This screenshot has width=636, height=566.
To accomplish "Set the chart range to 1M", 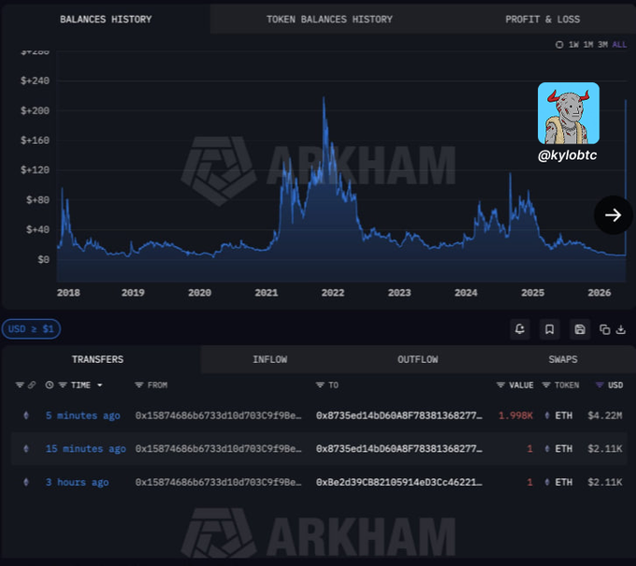I will [588, 45].
